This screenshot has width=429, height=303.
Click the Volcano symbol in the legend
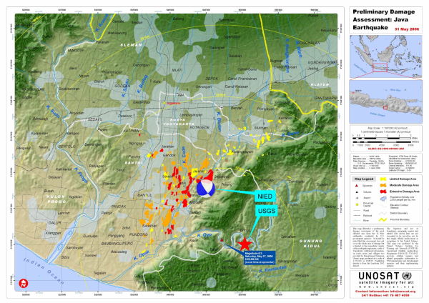point(357,192)
